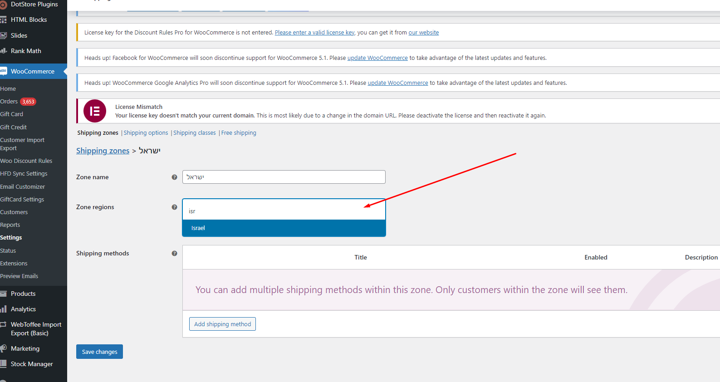Click 'Please enter a valid license key' link
The width and height of the screenshot is (720, 382).
coord(314,33)
